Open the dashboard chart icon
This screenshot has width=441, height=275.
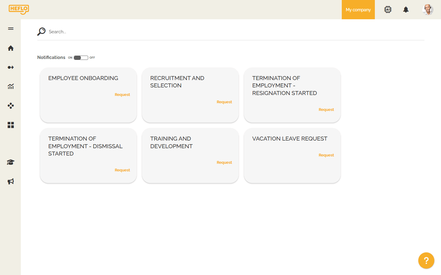coord(11,86)
